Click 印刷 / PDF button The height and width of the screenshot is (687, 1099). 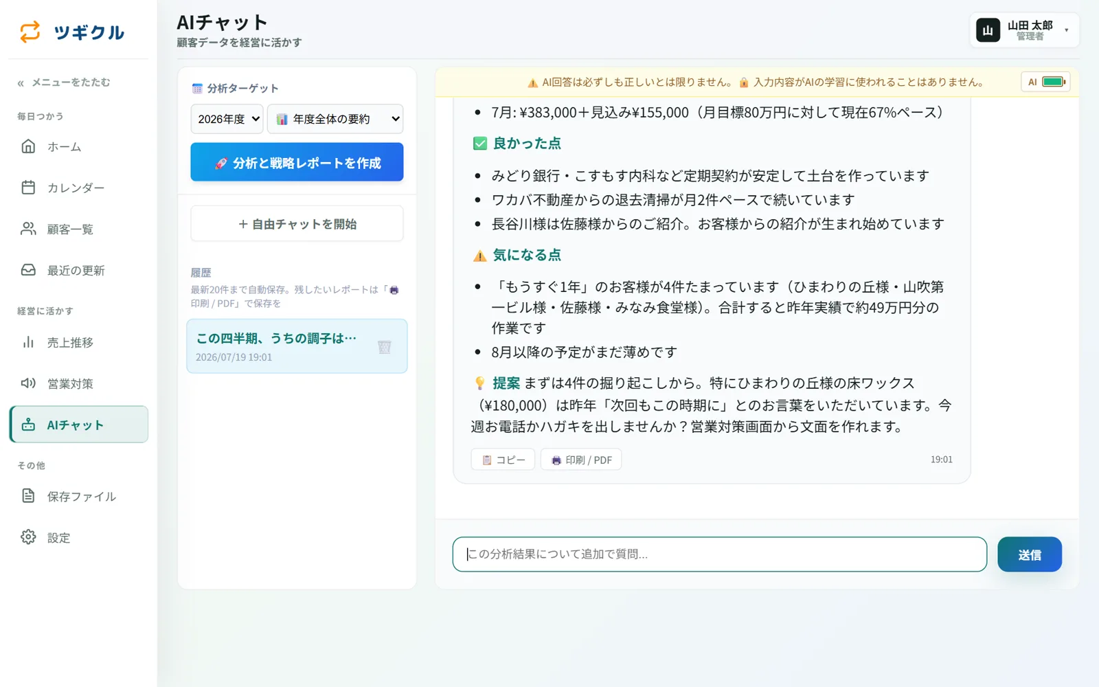click(x=581, y=460)
